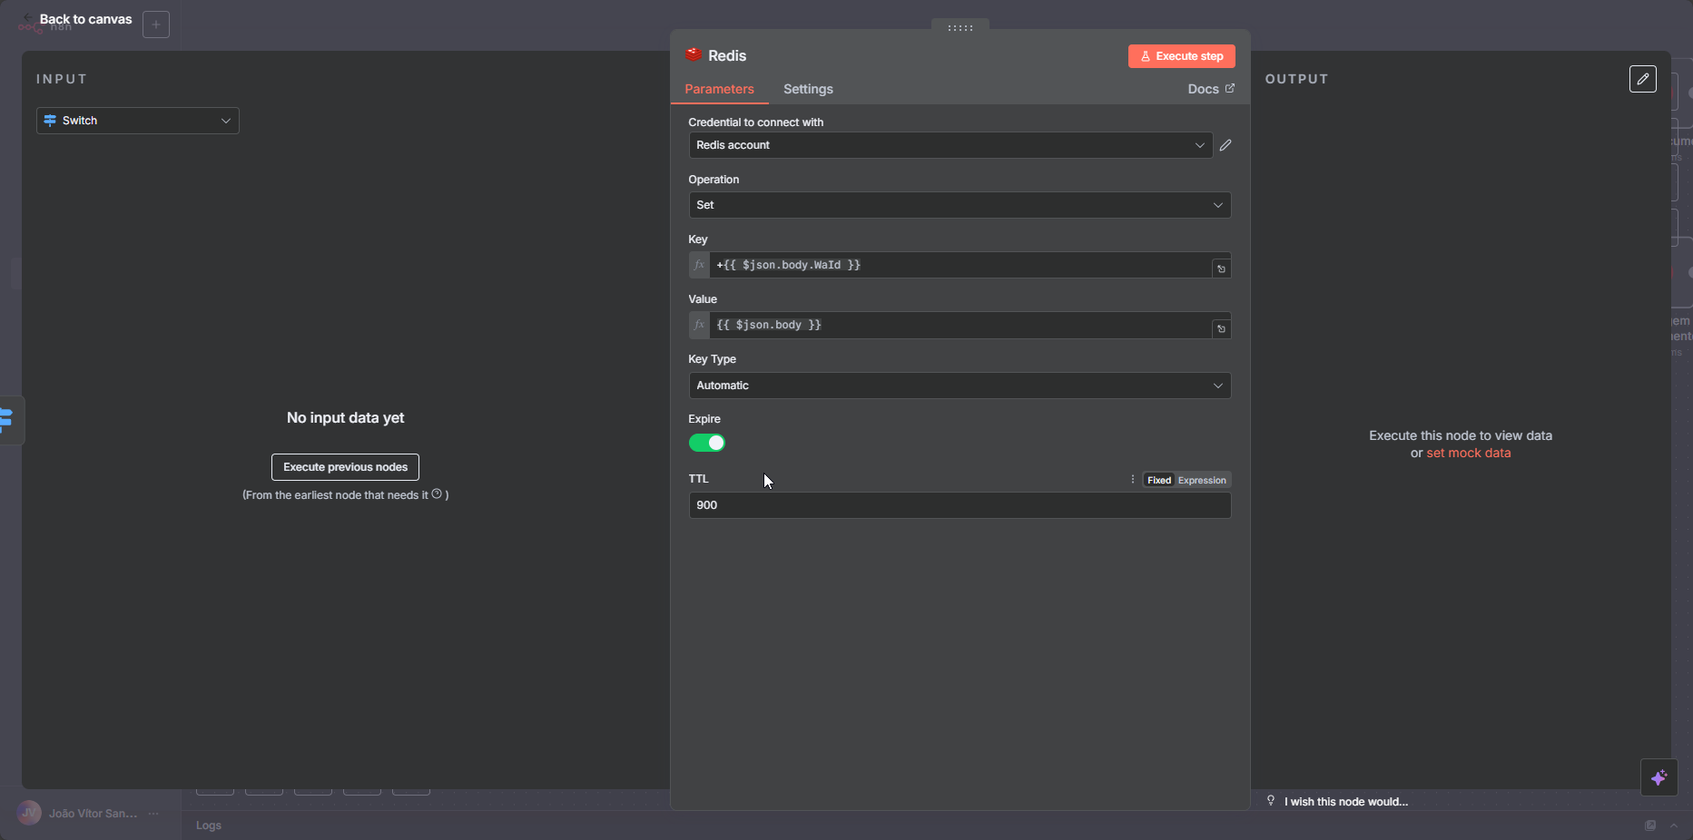Click the panel drag handle dots
Viewport: 1693px width, 840px height.
click(x=960, y=28)
